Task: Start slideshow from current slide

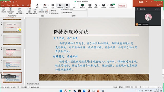Action: (x=11, y=11)
